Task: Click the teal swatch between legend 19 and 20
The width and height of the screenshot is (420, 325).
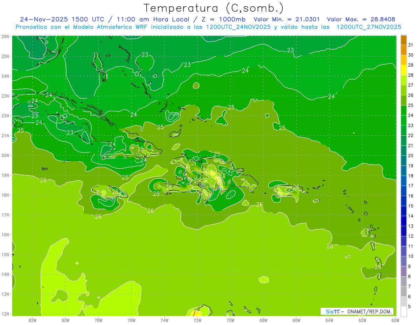Action: click(x=404, y=161)
